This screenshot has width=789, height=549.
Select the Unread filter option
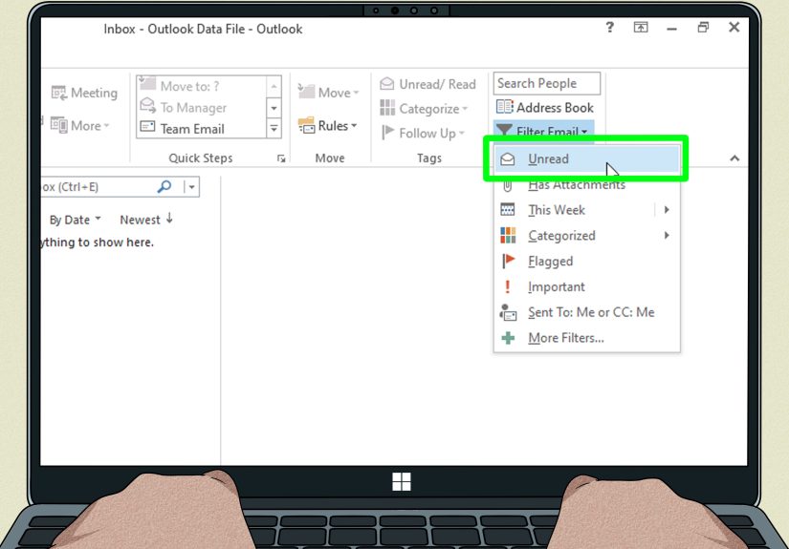point(586,158)
